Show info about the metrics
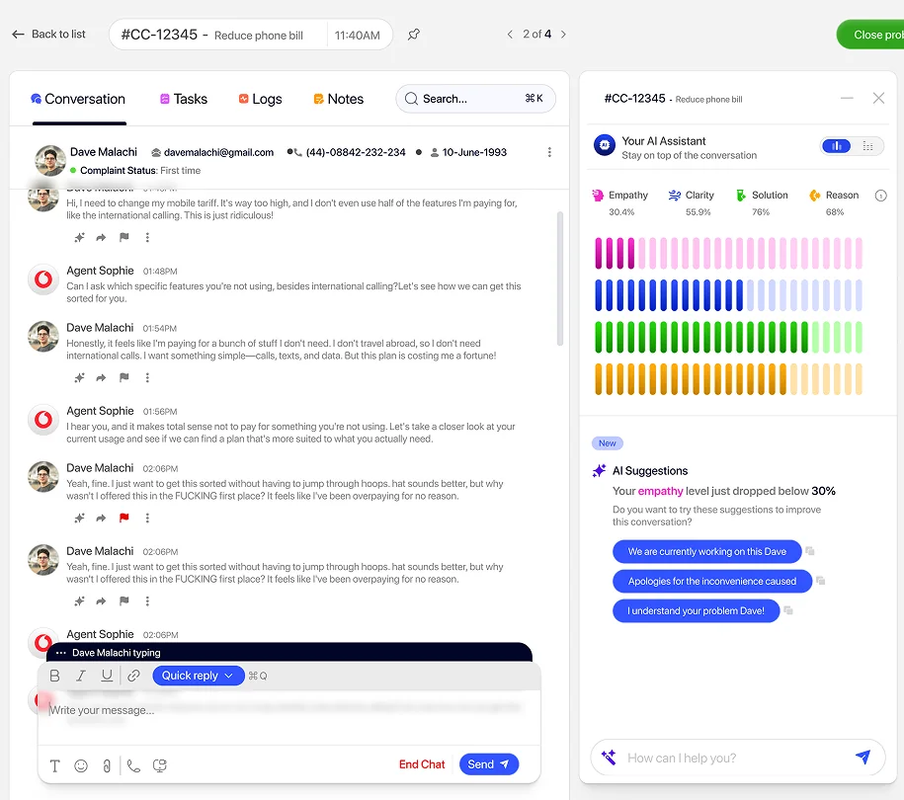This screenshot has width=904, height=800. [880, 196]
